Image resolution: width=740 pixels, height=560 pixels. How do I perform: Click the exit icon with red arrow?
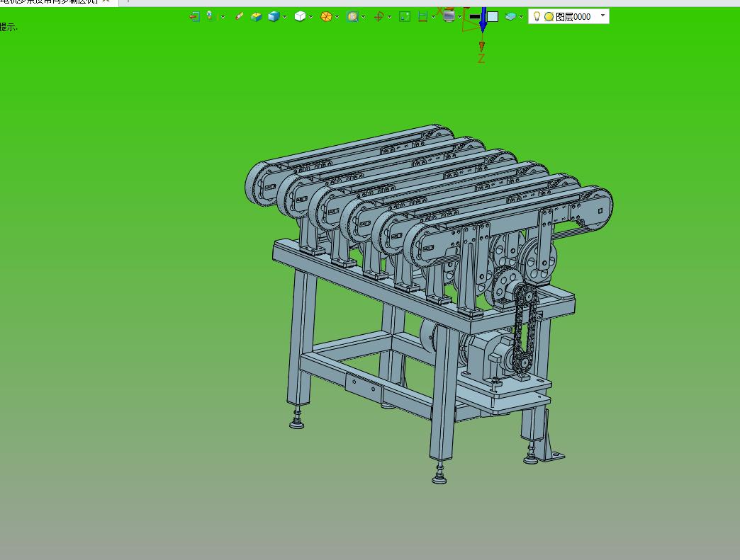(x=194, y=16)
